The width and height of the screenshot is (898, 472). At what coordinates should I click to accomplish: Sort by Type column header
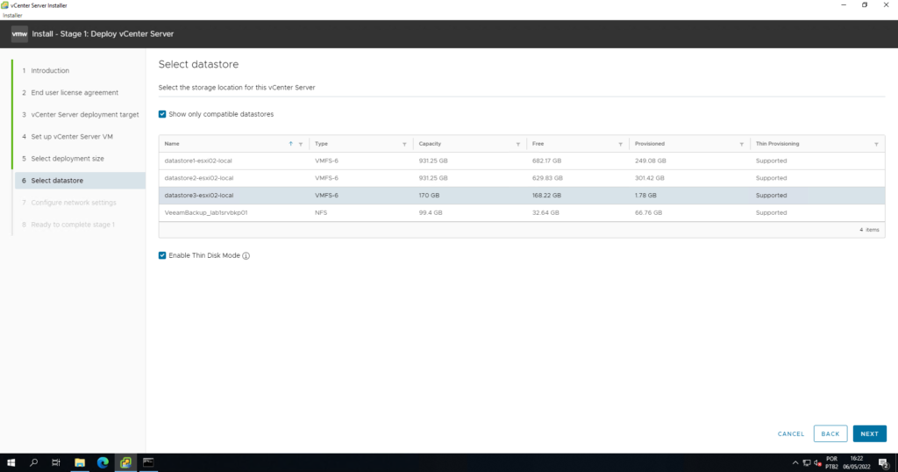coord(321,144)
